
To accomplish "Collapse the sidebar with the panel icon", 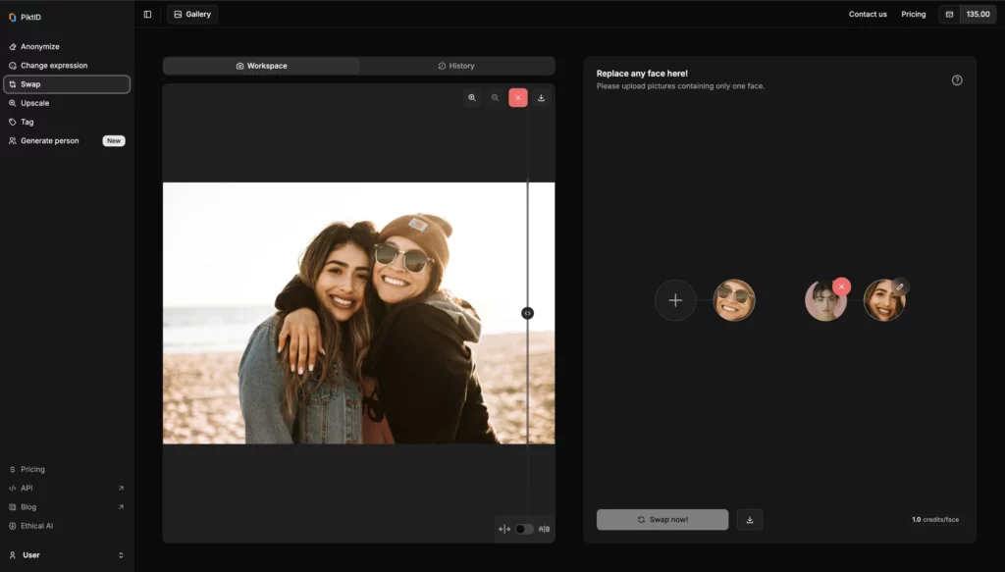I will (148, 15).
